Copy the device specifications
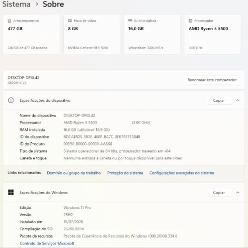248x248 pixels. coord(219,100)
